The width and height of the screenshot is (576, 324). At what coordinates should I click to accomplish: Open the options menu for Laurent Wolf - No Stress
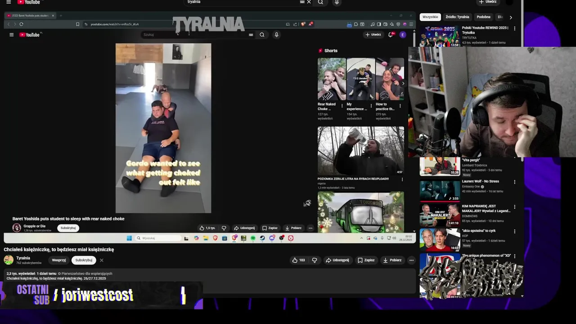pos(514,182)
